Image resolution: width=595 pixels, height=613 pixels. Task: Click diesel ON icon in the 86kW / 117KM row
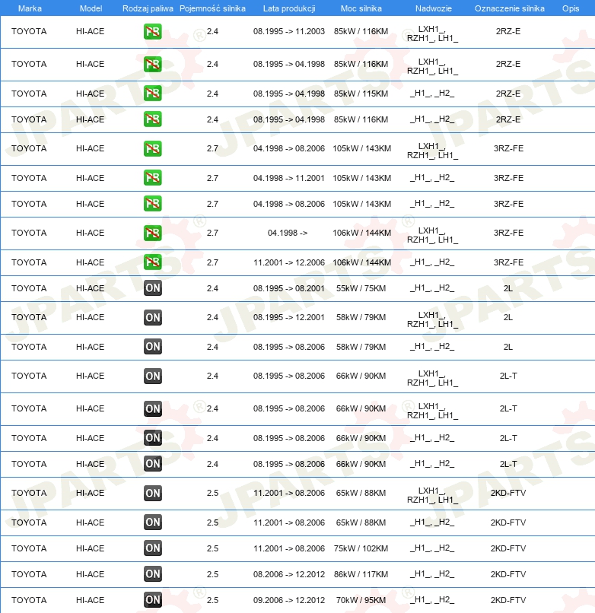[x=152, y=574]
